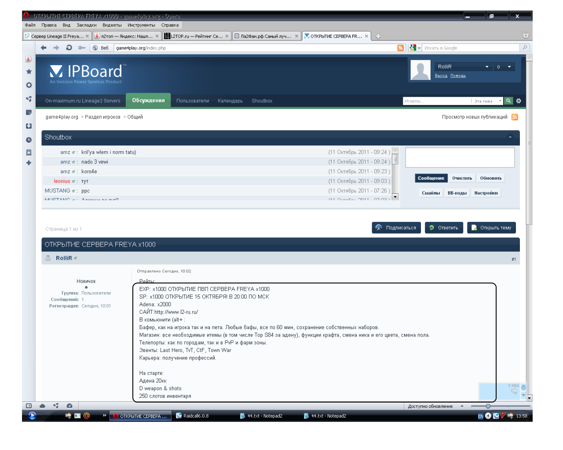Viewport: 563px width, 450px height.
Task: Click the green forum search button
Action: 508,101
